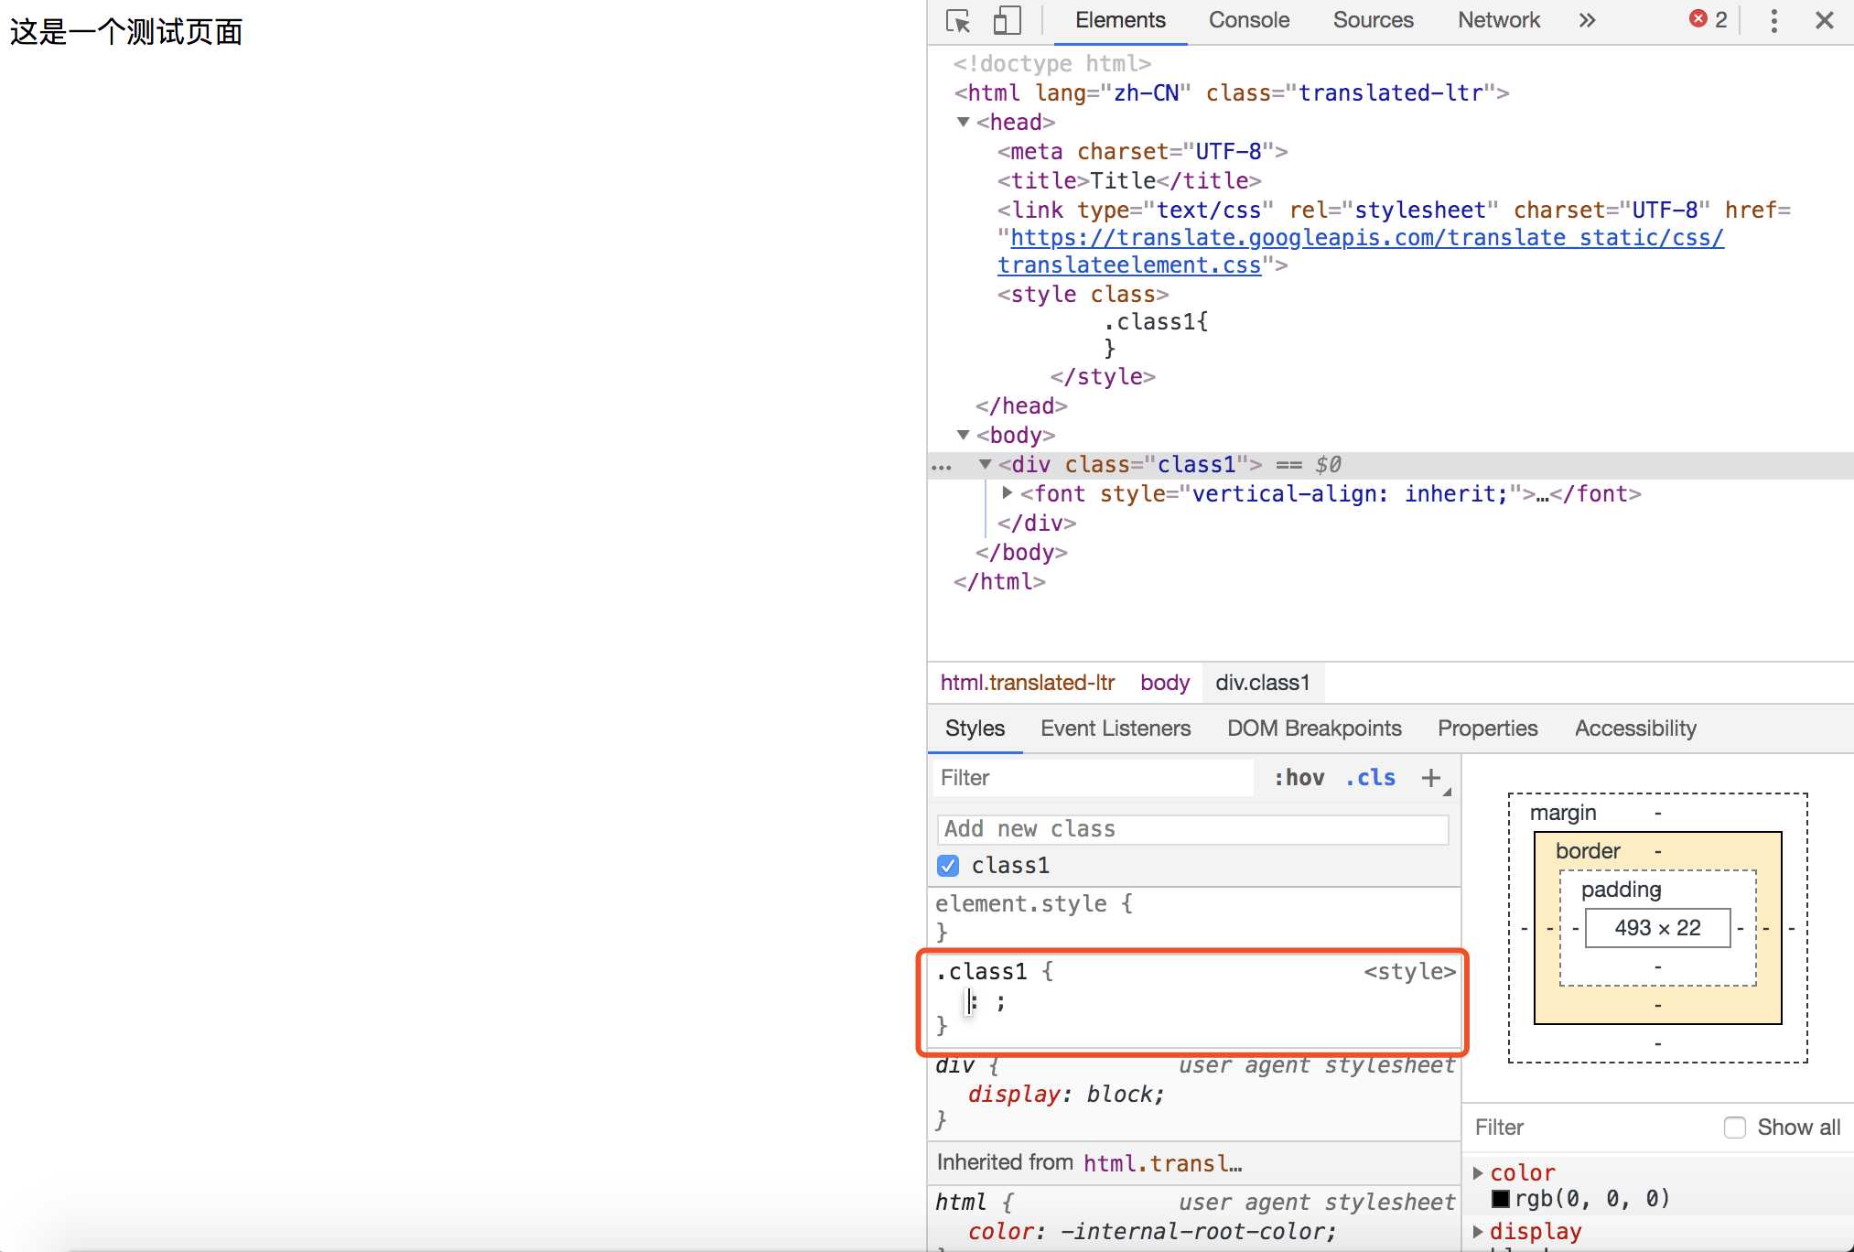Click the Elements panel tab
The height and width of the screenshot is (1252, 1854).
[x=1119, y=19]
